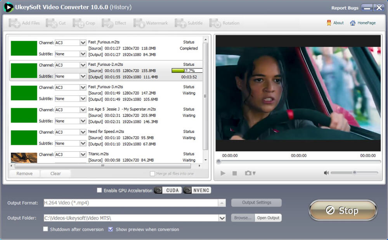Click the volume slider knob
This screenshot has height=240, width=388.
click(x=354, y=173)
